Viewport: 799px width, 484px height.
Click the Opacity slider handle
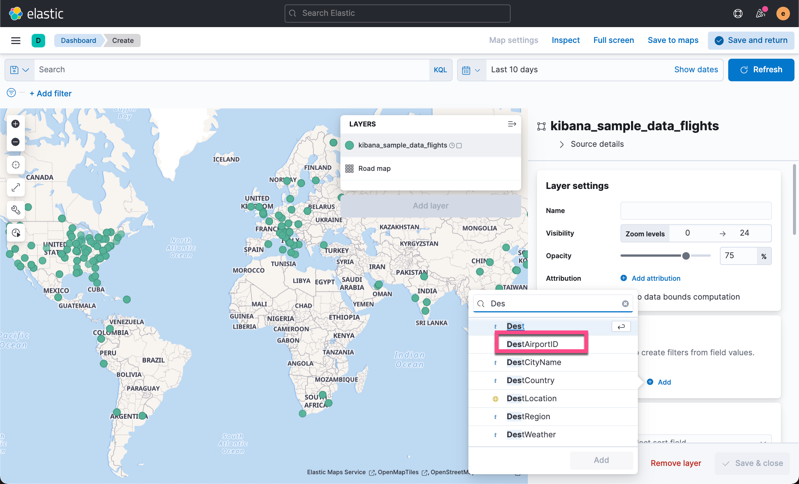686,256
